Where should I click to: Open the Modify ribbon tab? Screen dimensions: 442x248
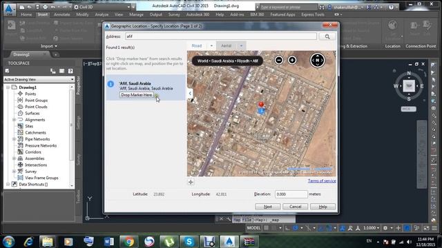[x=82, y=14]
